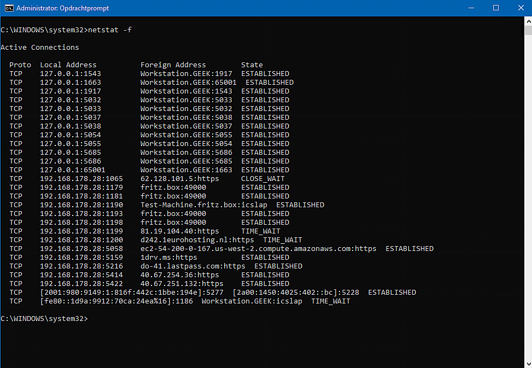Minimize the Opdrachtprompt window
This screenshot has height=368, width=532.
[x=471, y=8]
